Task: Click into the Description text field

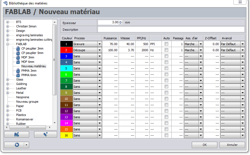Action: [x=171, y=29]
